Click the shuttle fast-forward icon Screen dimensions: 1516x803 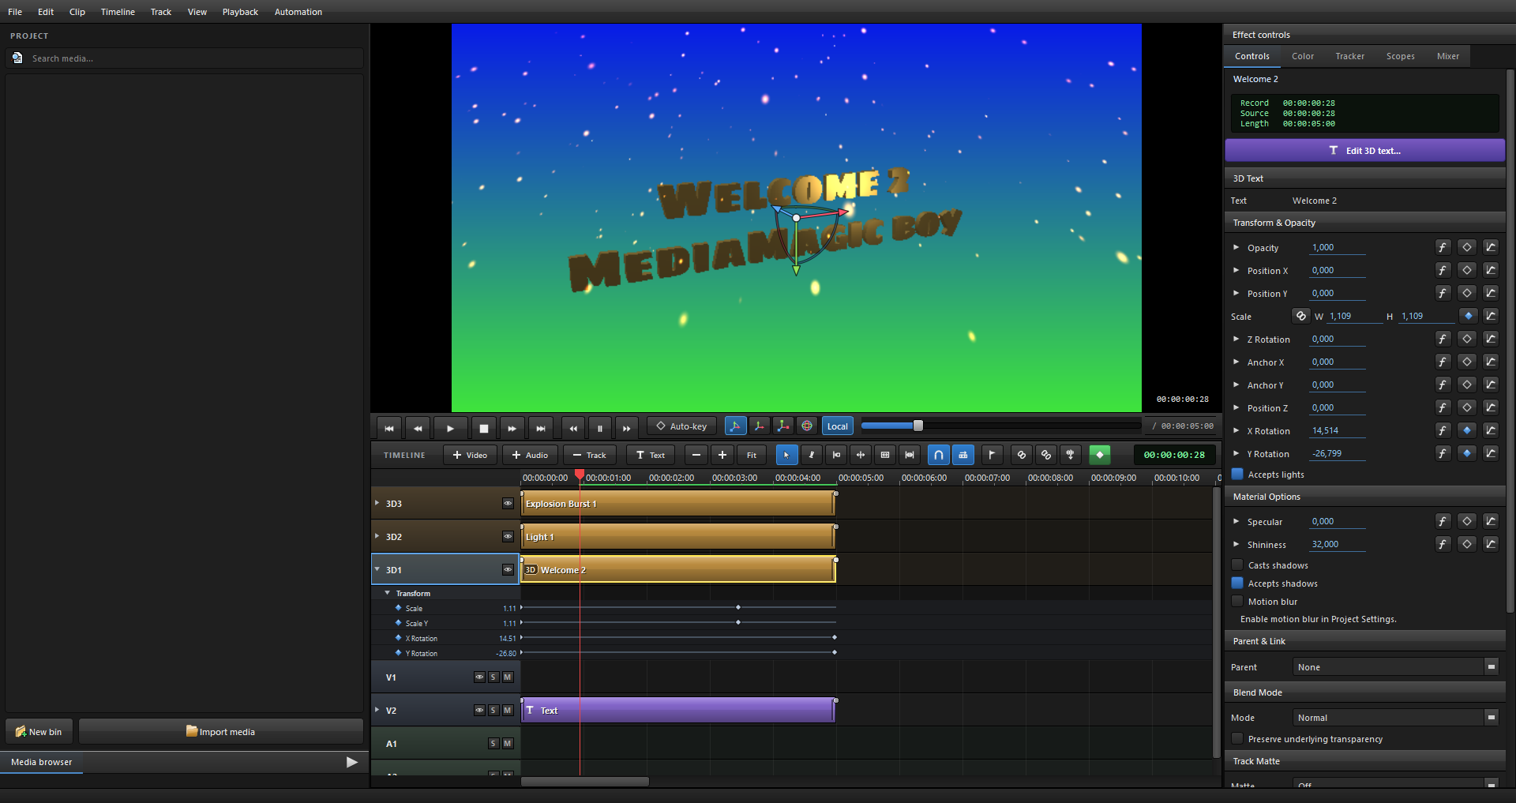tap(627, 428)
